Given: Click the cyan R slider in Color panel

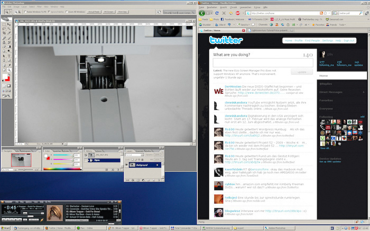Looking at the screenshot, I should (x=63, y=155).
